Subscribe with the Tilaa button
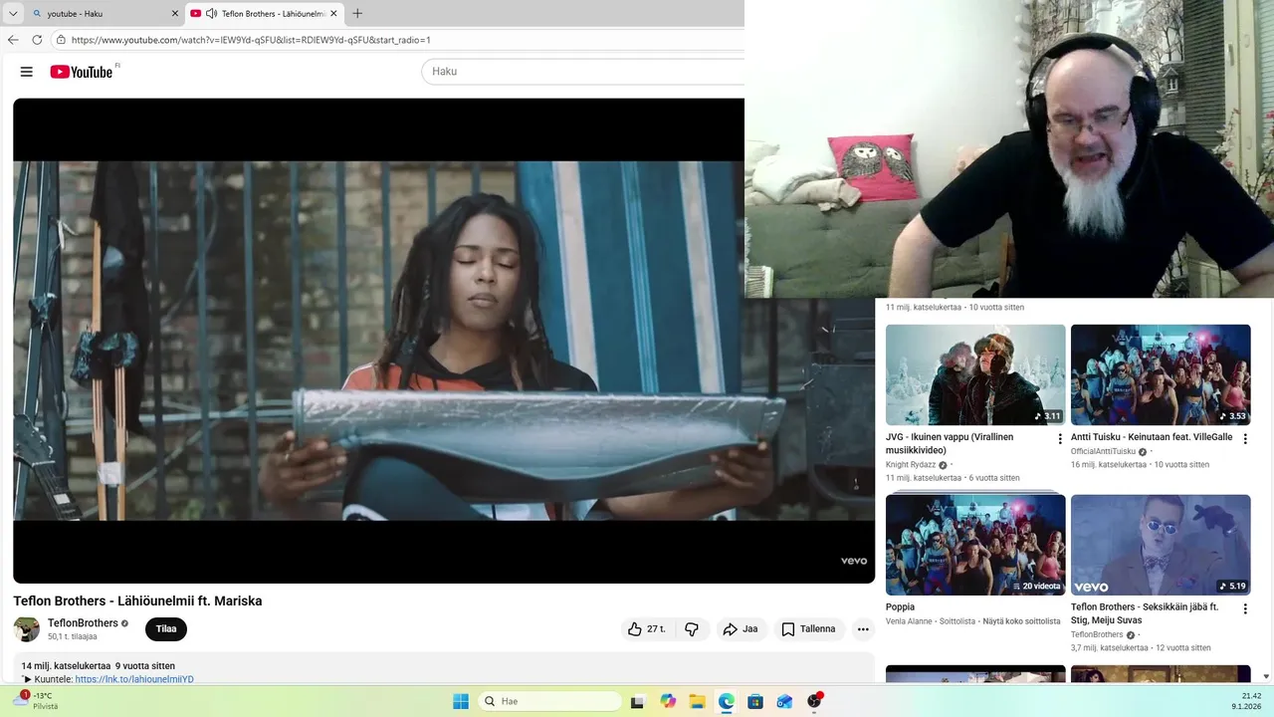This screenshot has height=717, width=1274. 166,629
